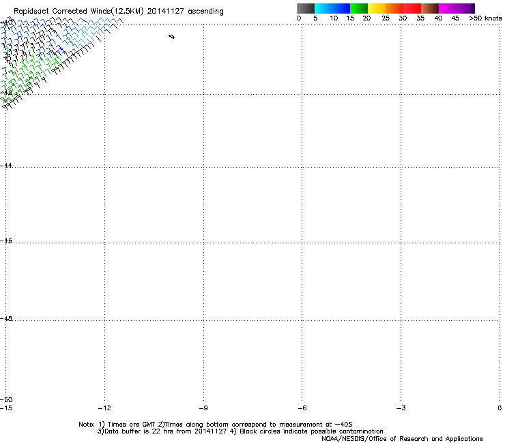505x443 pixels.
Task: Click the -12 longitude axis label
Action: [x=104, y=408]
